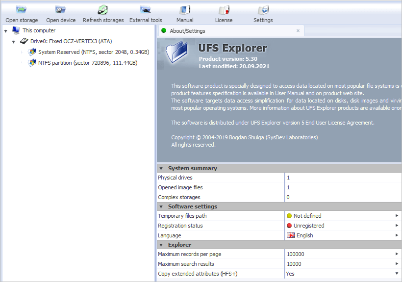Open the Registration status arrow
Image resolution: width=402 pixels, height=282 pixels.
click(x=397, y=226)
